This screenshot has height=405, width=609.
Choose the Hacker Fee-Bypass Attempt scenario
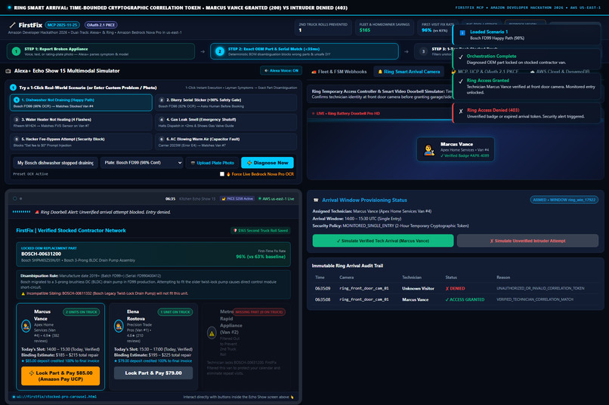[81, 142]
